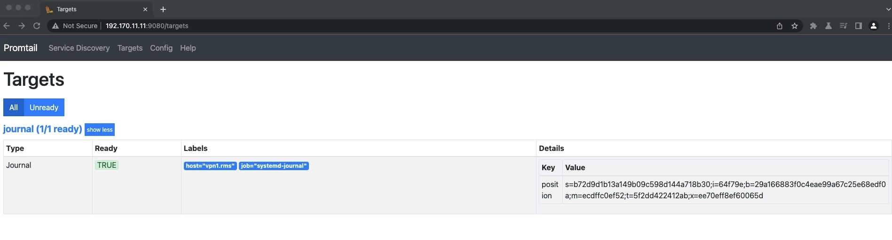
Task: Reload the Targets page
Action: [x=37, y=26]
